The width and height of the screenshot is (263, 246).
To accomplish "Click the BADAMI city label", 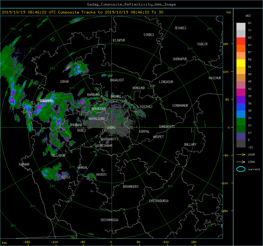I will (x=116, y=97).
